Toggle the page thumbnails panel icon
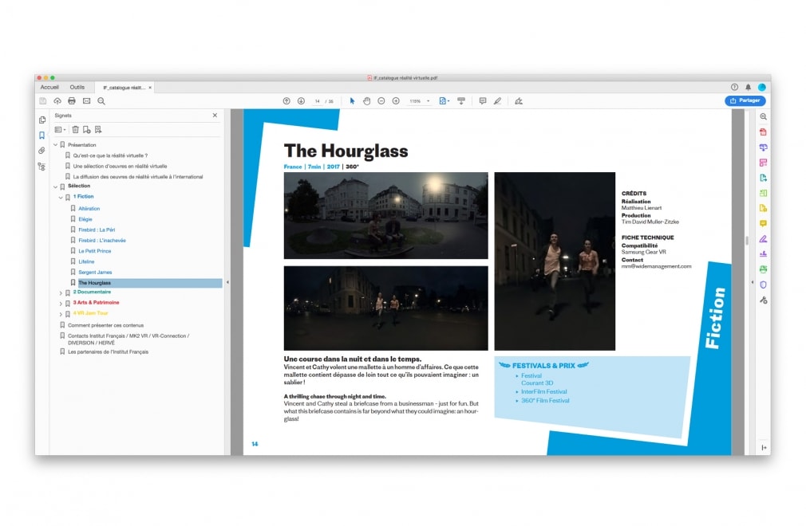 (41, 120)
